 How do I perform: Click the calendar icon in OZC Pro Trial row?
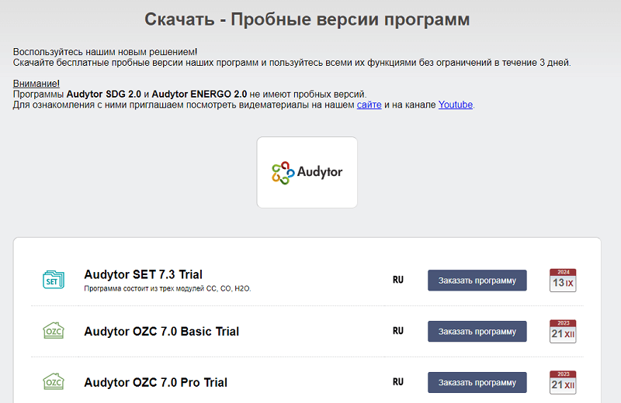pos(563,382)
